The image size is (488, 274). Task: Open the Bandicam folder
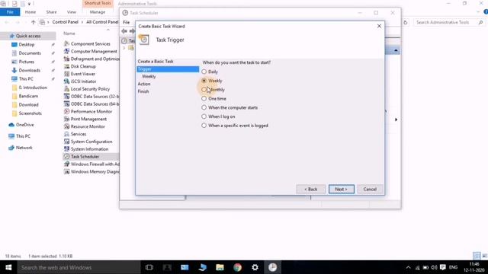pos(28,97)
